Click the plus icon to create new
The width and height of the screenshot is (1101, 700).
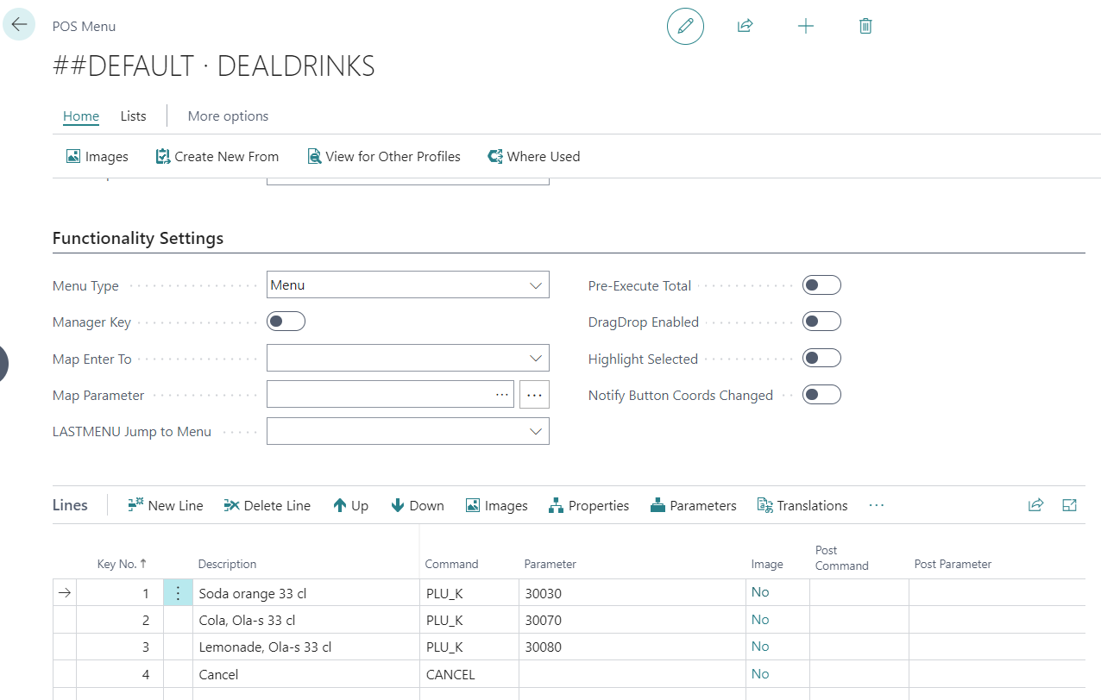805,26
